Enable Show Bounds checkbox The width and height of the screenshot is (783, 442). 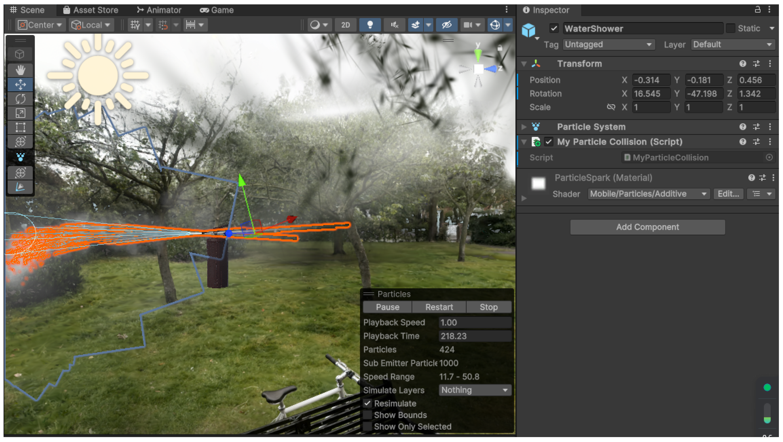tap(367, 415)
